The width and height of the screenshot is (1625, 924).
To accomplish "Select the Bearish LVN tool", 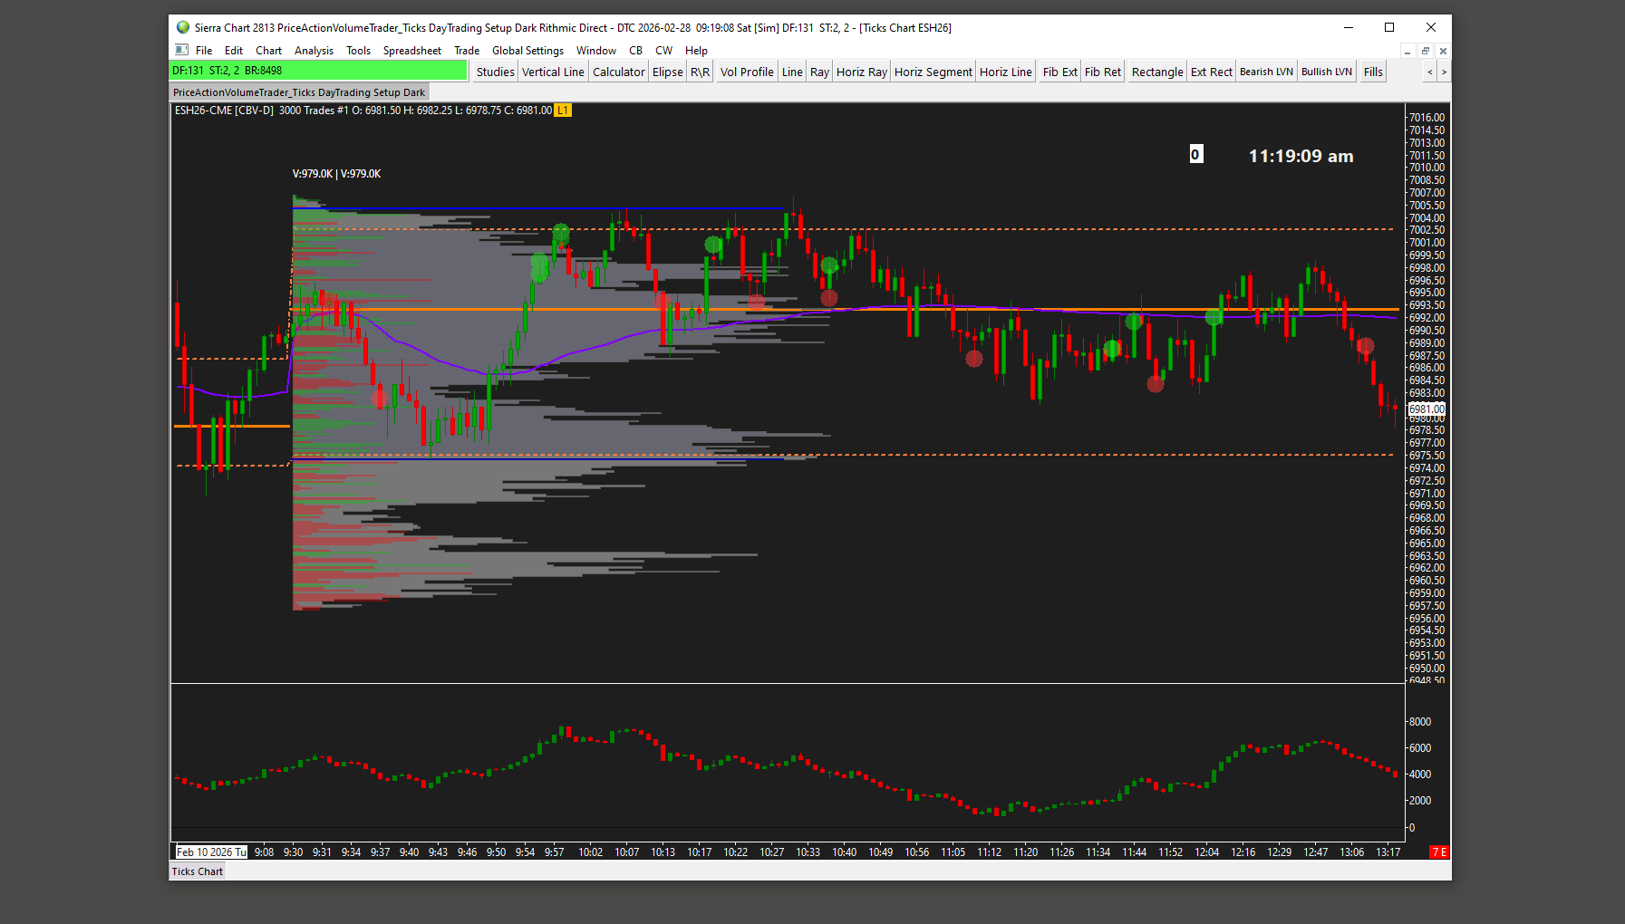I will point(1266,72).
